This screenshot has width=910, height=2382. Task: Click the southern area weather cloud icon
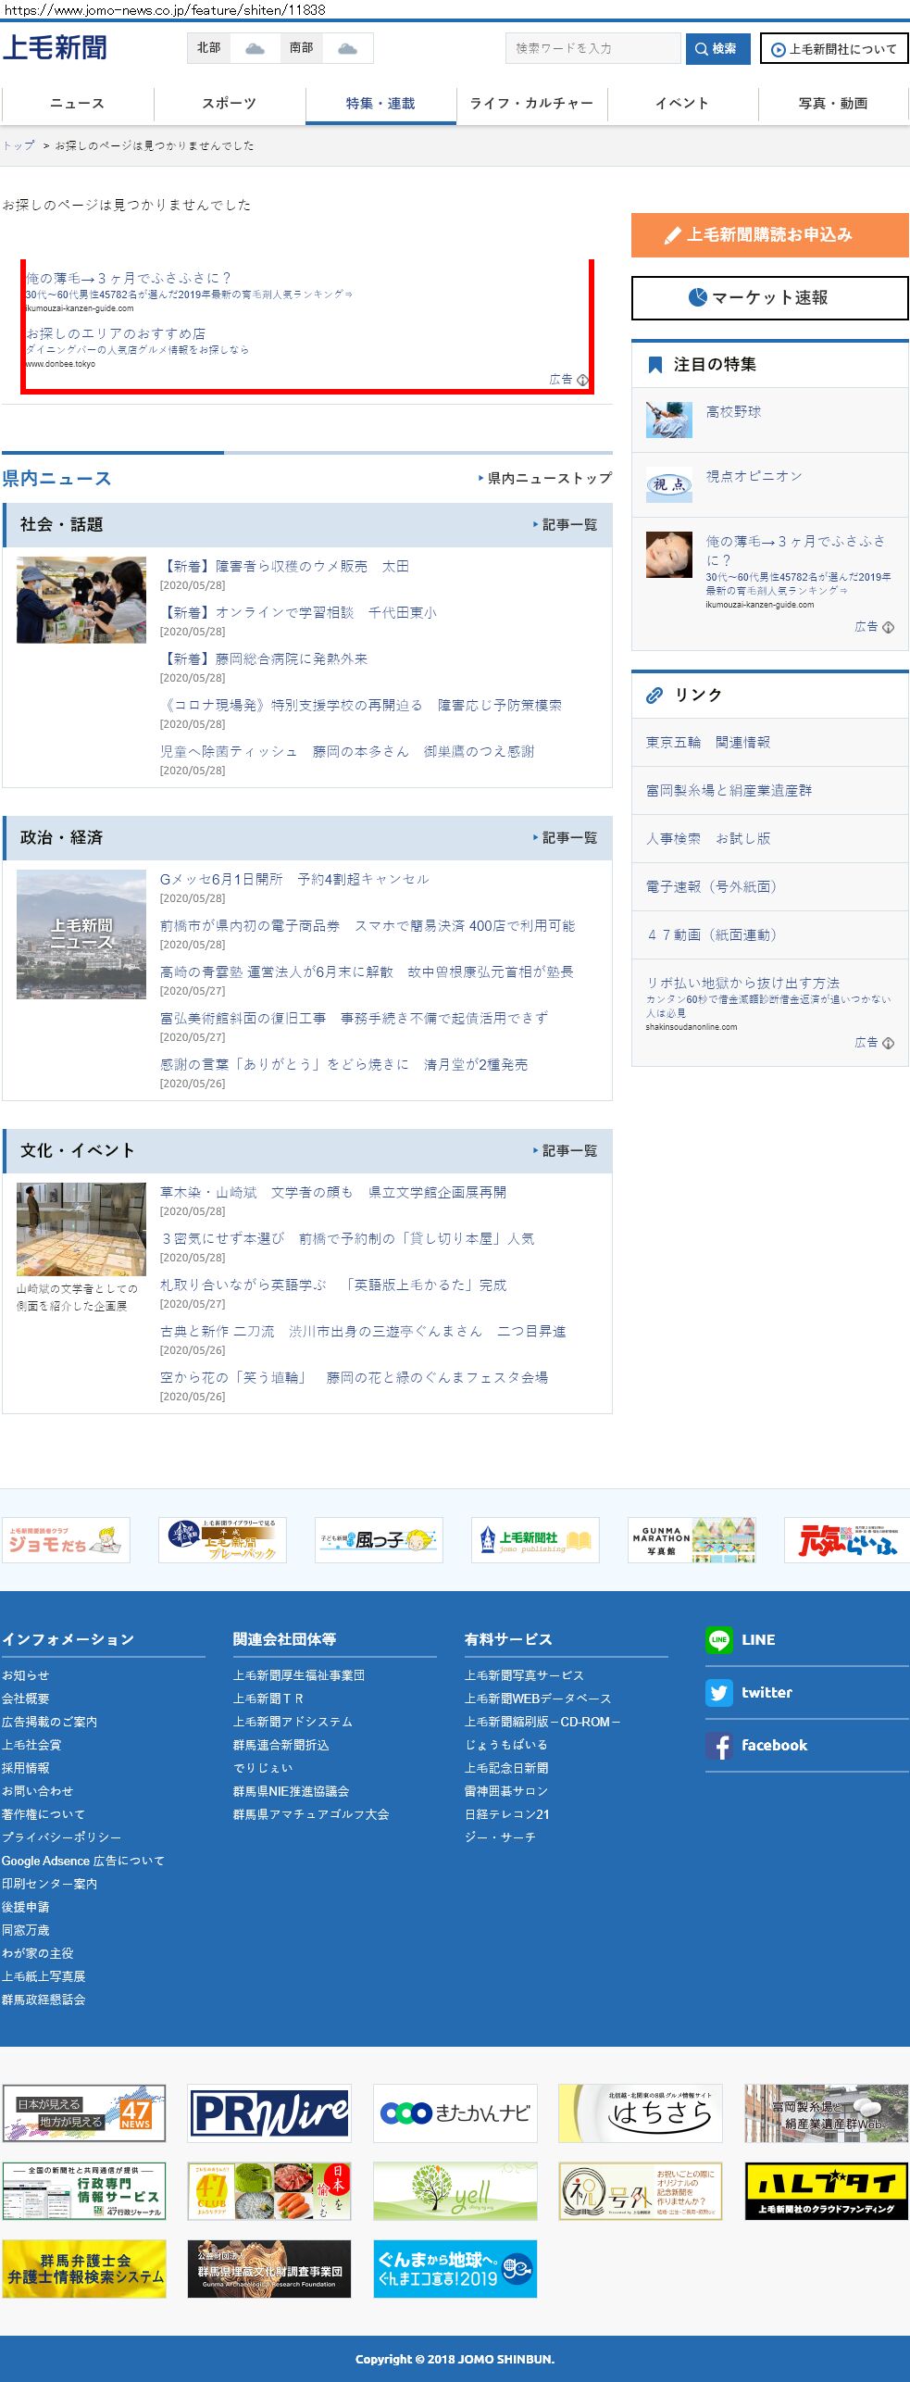pyautogui.click(x=347, y=48)
